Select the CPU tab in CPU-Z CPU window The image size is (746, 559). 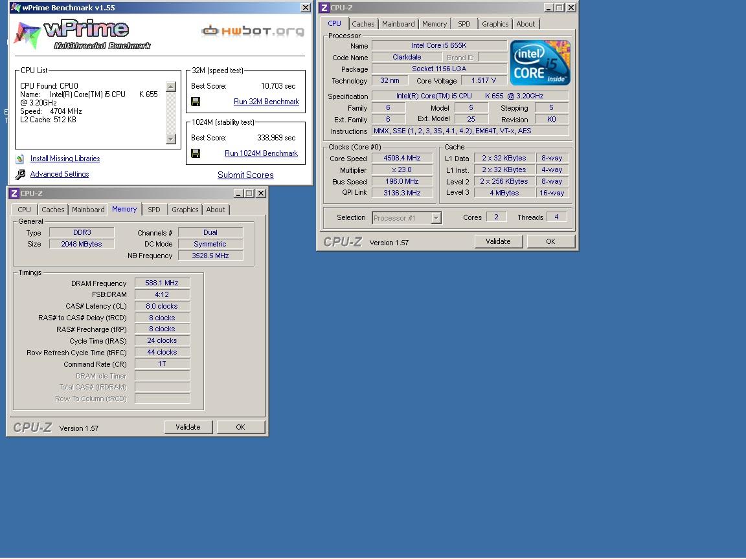click(x=334, y=23)
